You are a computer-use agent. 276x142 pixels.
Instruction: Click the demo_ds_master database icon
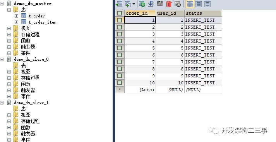pyautogui.click(x=9, y=3)
